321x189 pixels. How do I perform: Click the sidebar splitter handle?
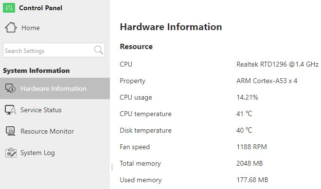(x=112, y=167)
